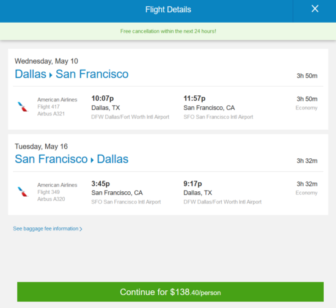336x308 pixels.
Task: Click the arrow between Dallas and San Francisco
Action: point(51,75)
